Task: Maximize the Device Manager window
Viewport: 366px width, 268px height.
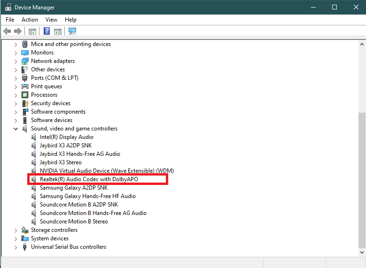Action: (x=335, y=7)
